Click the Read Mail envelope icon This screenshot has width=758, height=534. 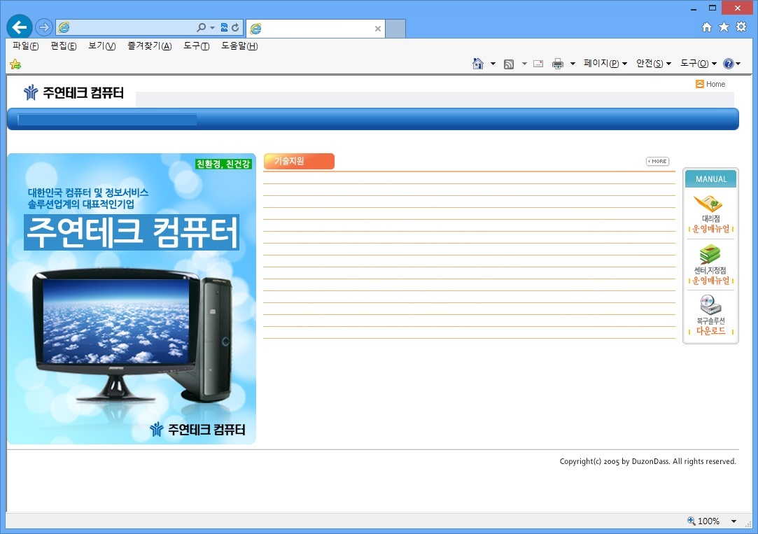click(538, 64)
